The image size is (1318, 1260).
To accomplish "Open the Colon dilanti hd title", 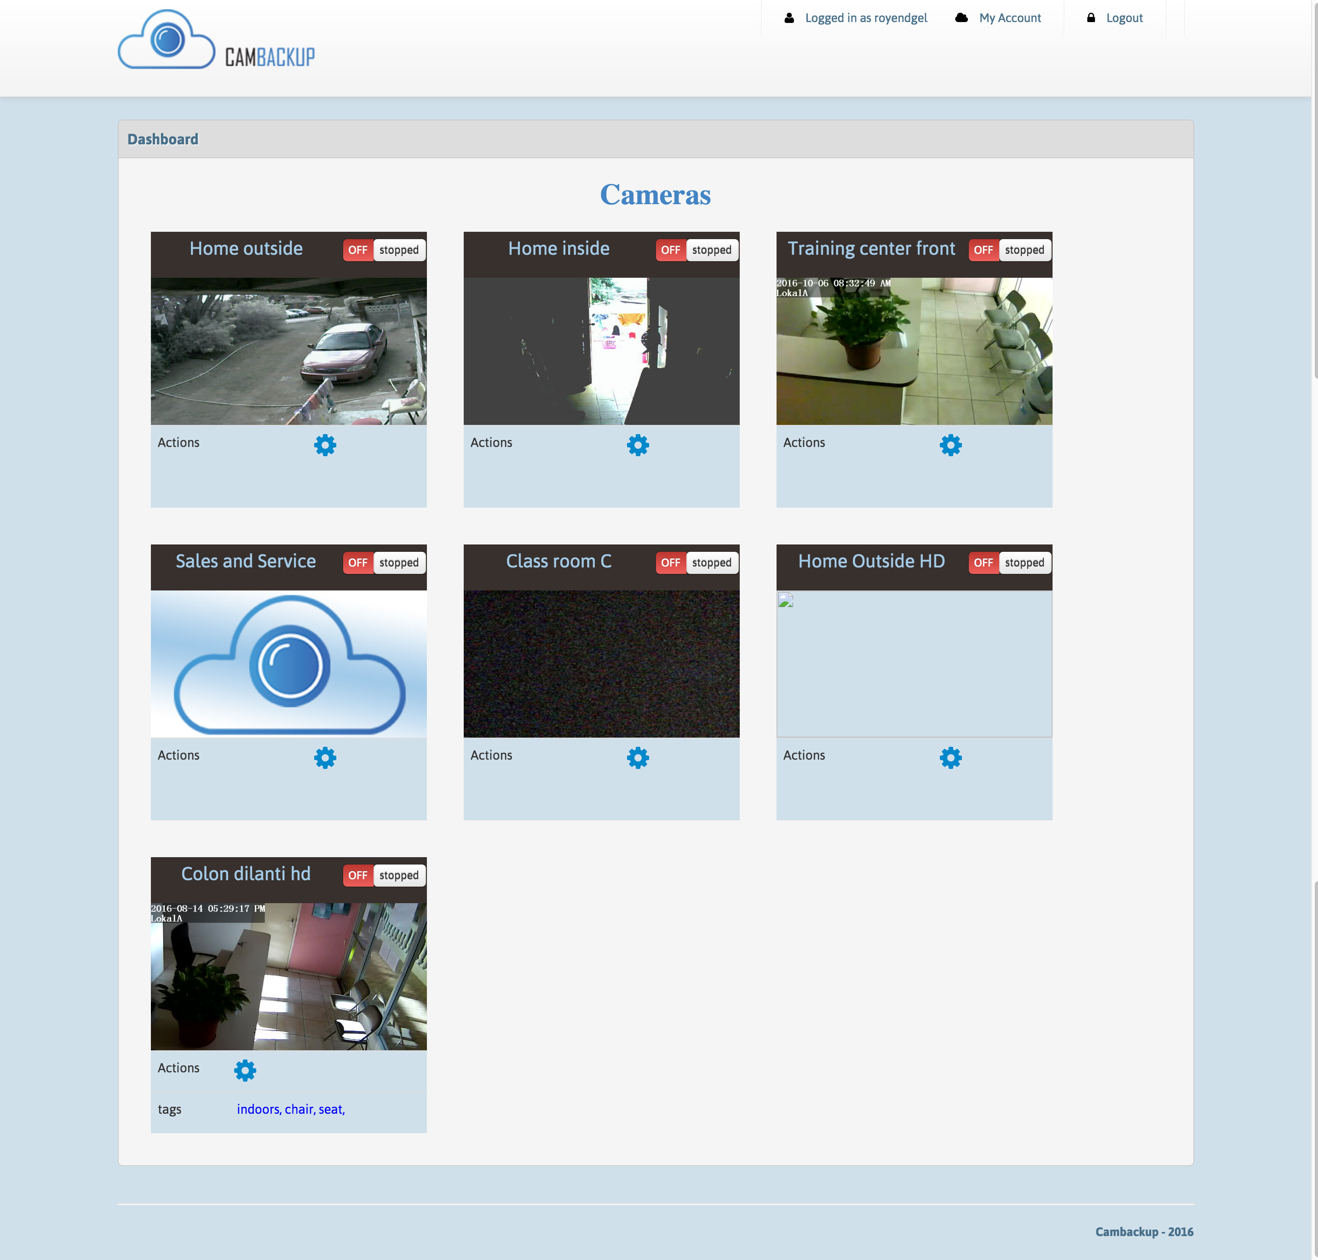I will point(246,874).
